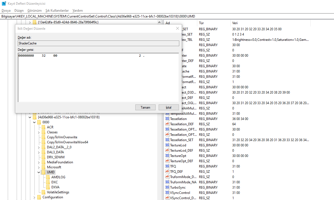Open the Dosya menu
334x200 pixels.
6,11
